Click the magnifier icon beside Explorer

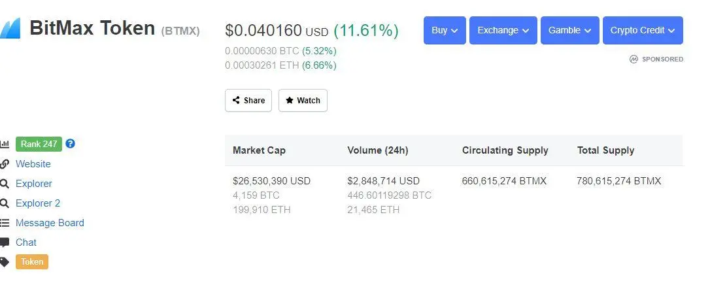(x=5, y=184)
